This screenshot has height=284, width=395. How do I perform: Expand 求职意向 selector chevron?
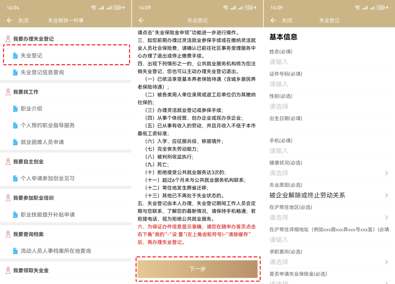pyautogui.click(x=387, y=262)
